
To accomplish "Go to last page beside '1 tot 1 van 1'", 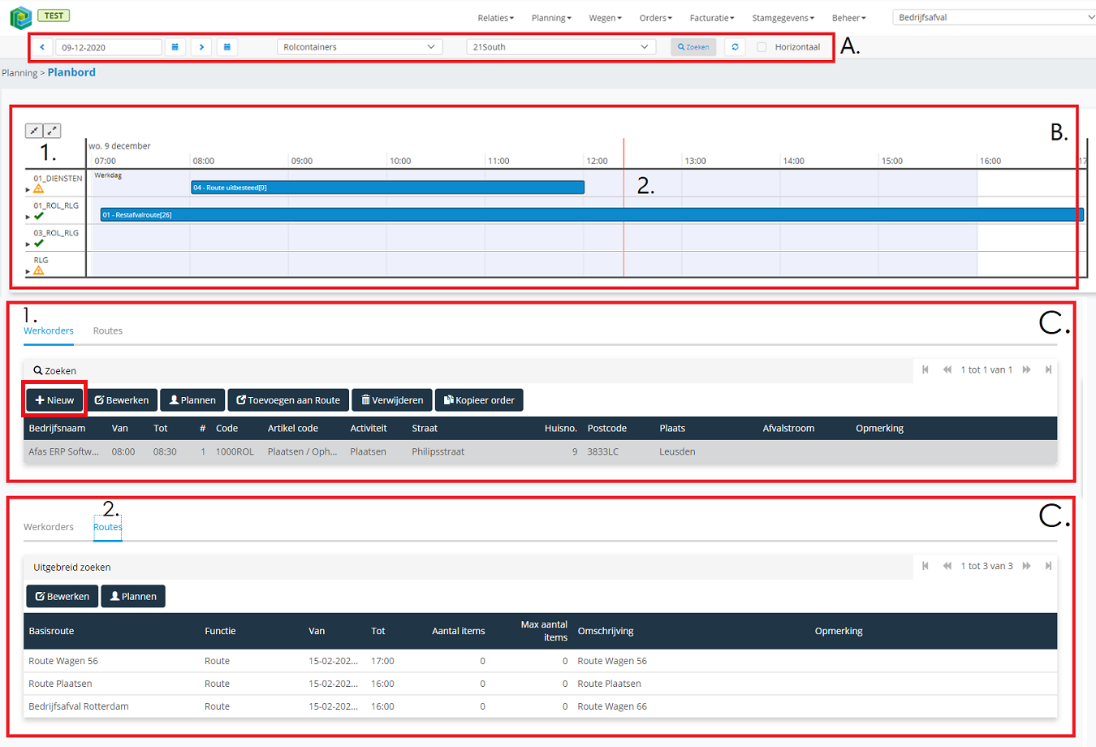I will coord(1048,369).
